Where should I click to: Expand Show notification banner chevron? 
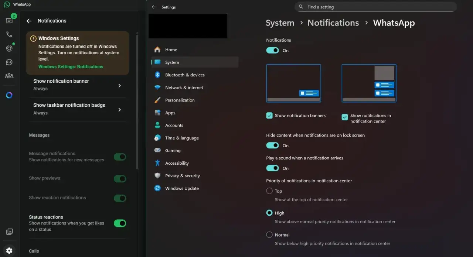click(x=119, y=86)
